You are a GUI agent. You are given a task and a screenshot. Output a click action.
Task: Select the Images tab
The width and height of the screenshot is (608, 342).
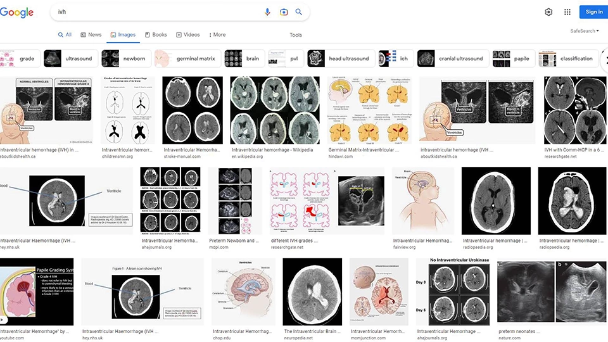123,34
